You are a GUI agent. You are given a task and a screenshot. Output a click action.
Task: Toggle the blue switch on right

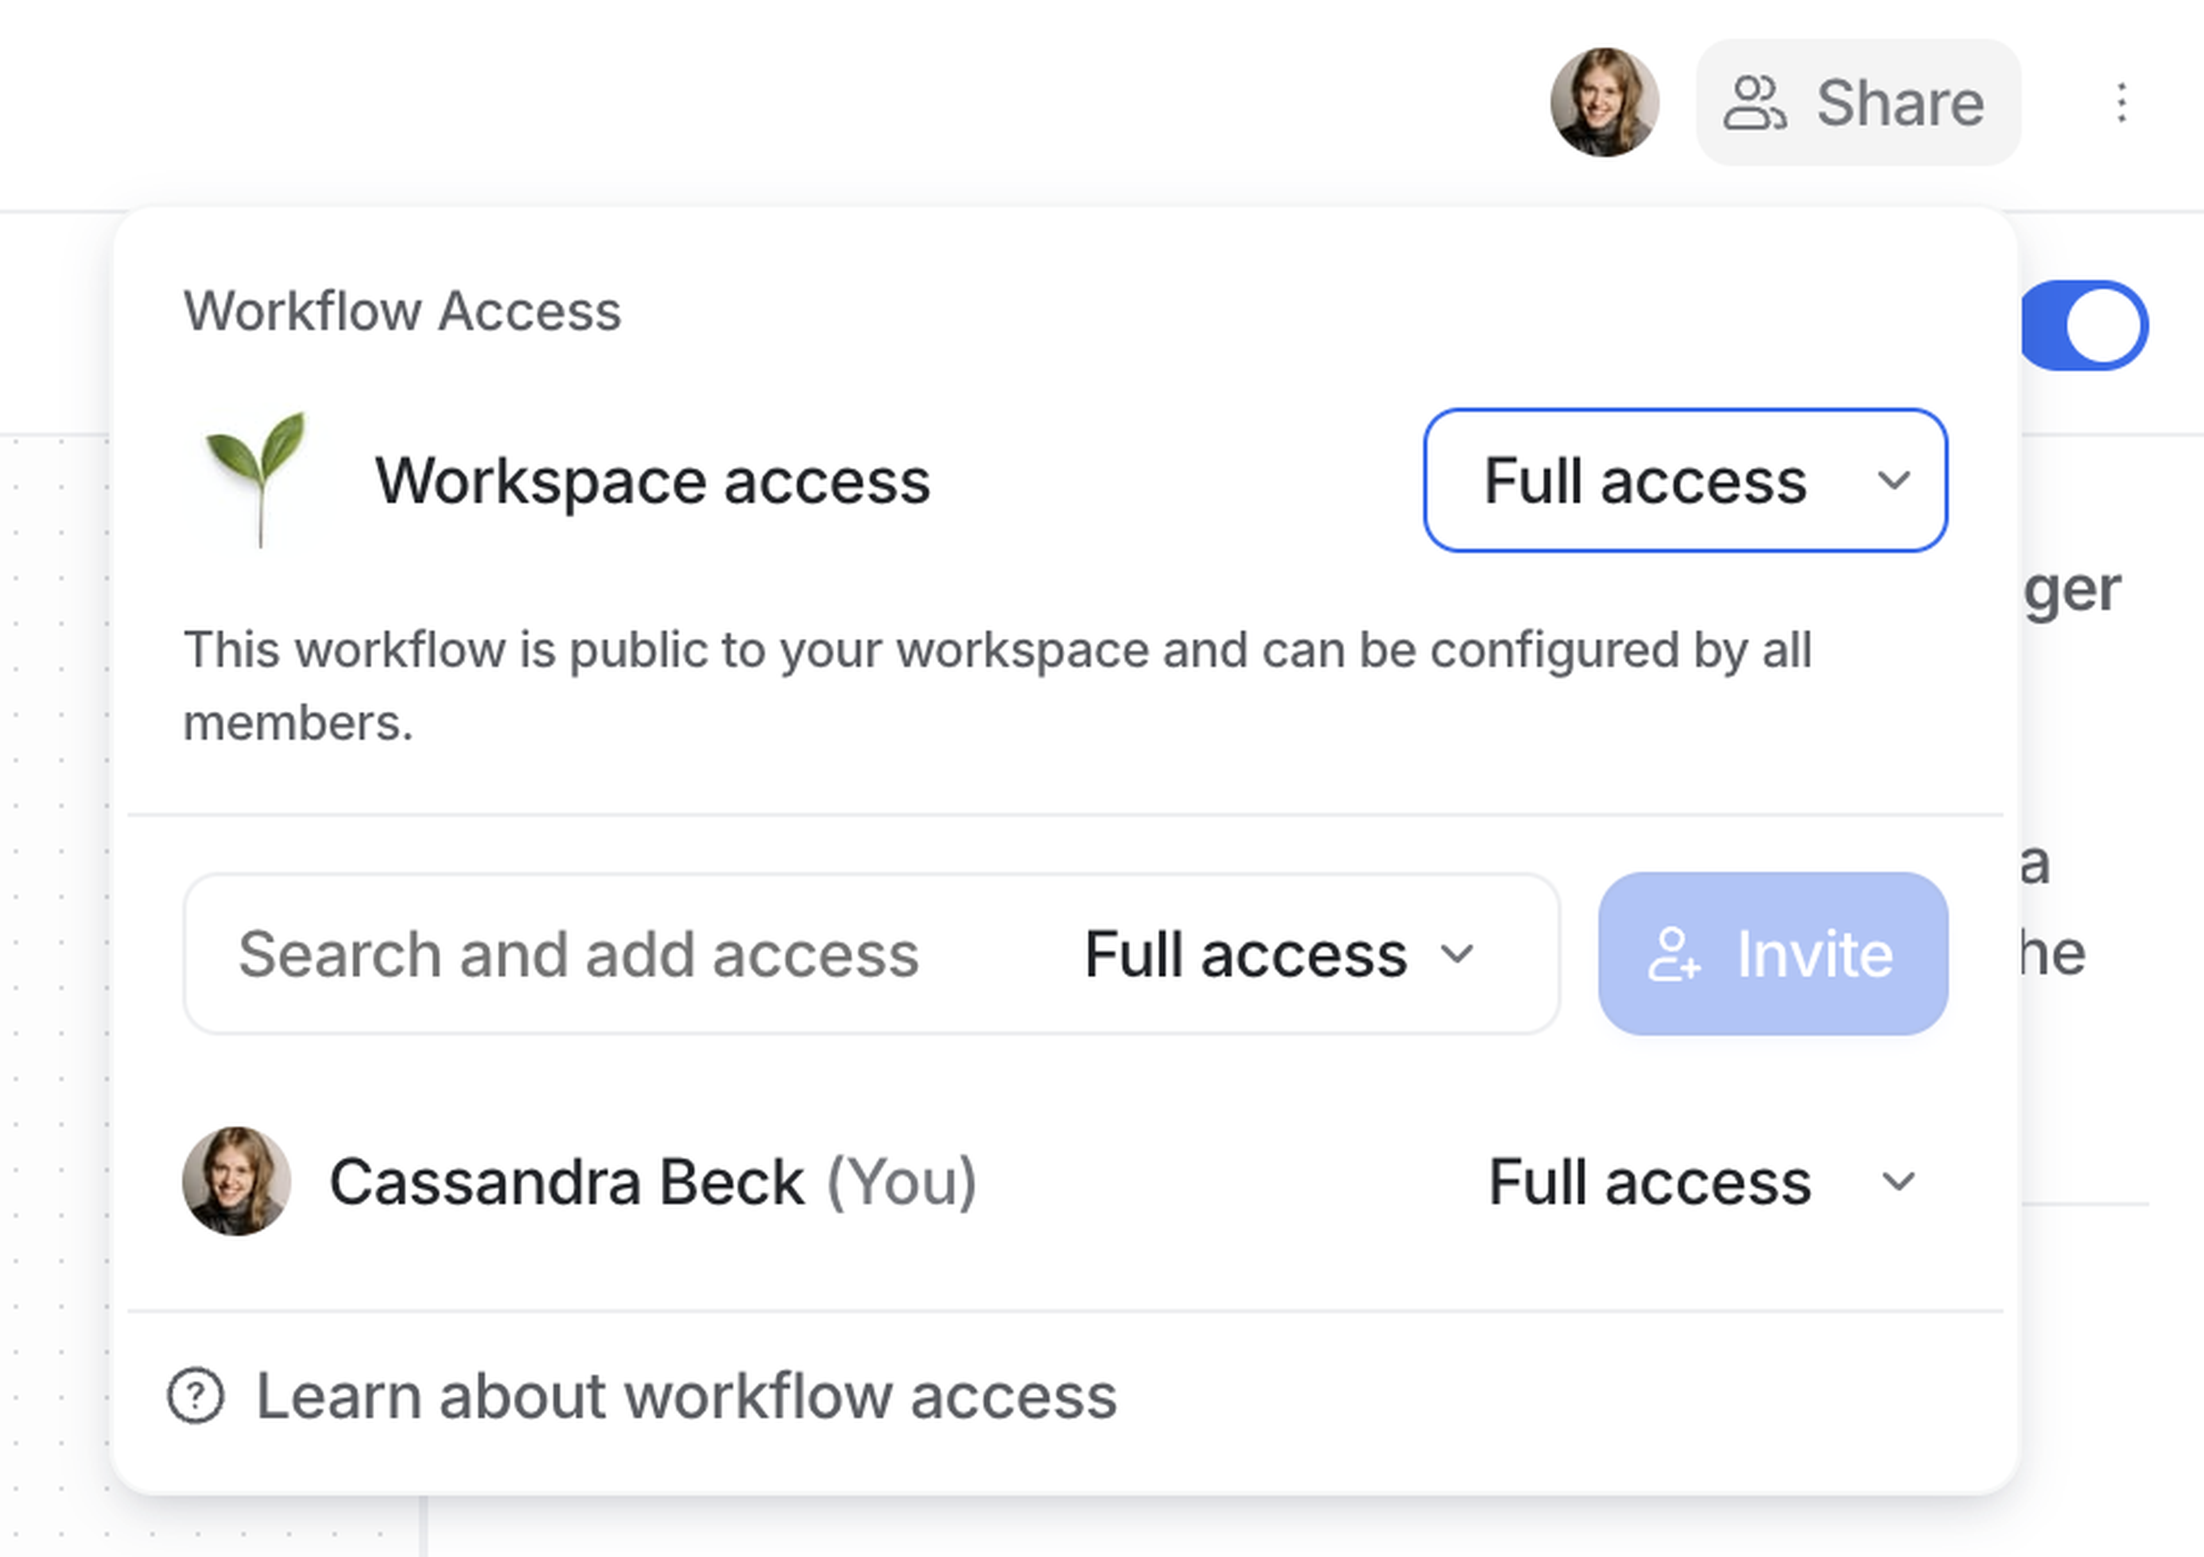2085,325
